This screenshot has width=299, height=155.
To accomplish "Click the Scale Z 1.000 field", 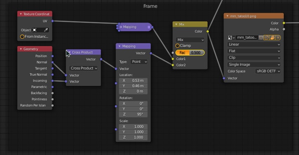I will 133,137.
